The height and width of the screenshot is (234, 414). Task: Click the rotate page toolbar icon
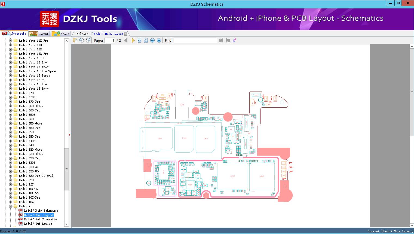coord(81,40)
